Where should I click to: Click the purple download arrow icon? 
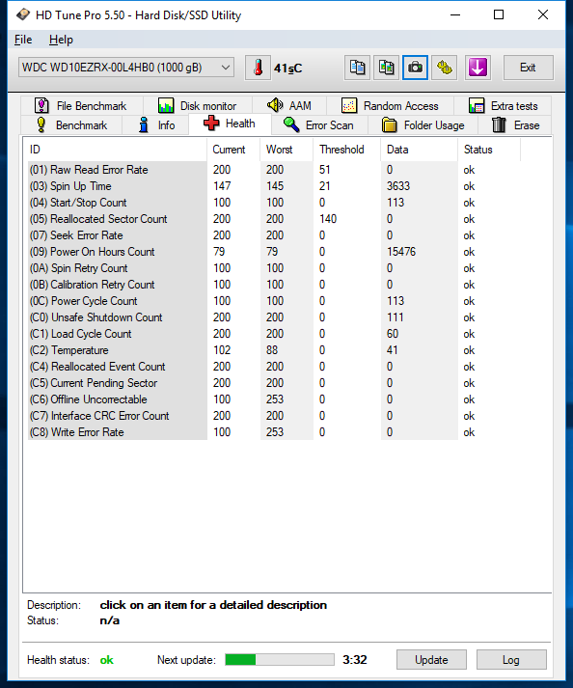click(477, 68)
